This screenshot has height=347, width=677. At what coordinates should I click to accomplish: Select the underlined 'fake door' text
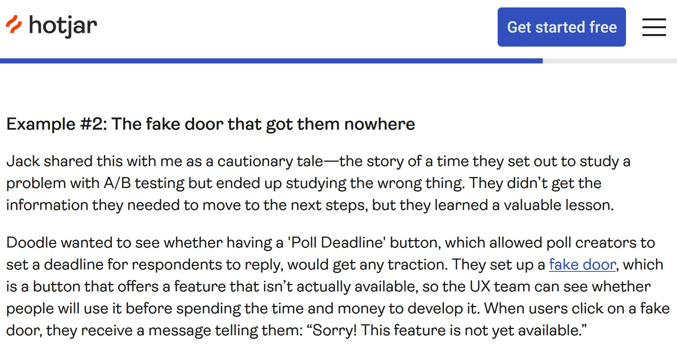pyautogui.click(x=582, y=264)
